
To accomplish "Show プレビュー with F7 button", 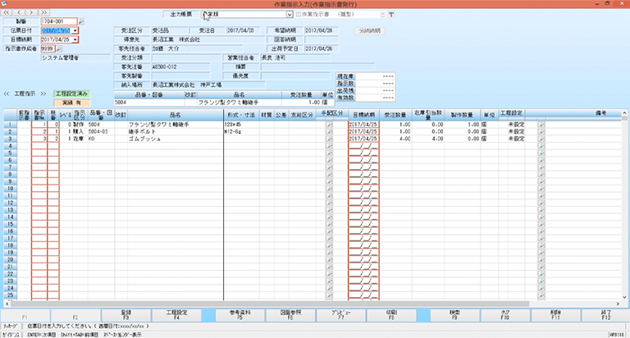I will pyautogui.click(x=341, y=315).
